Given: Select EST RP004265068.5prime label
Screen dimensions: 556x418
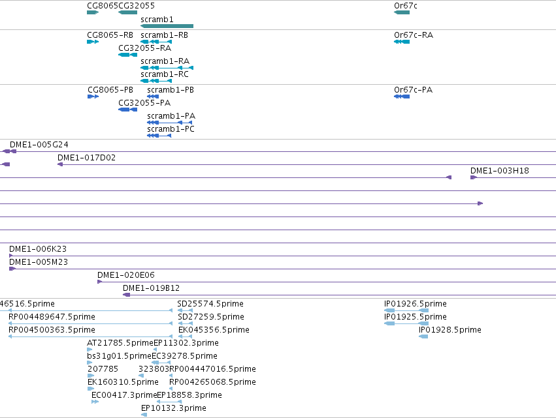Looking at the screenshot, I should coord(212,383).
